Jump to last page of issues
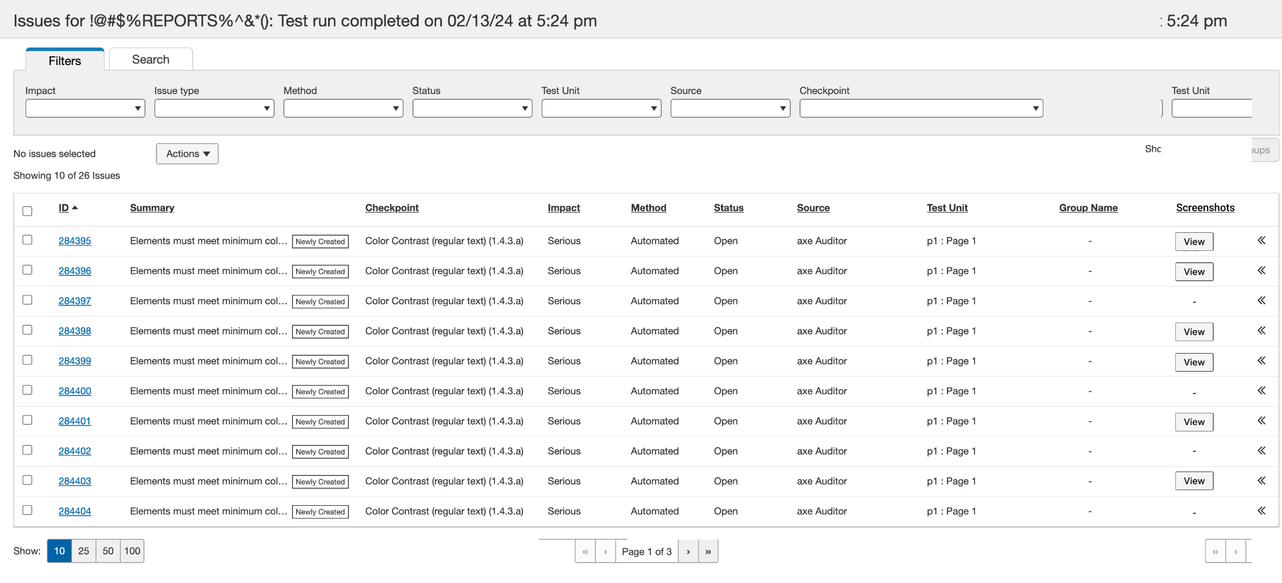The image size is (1282, 583). pyautogui.click(x=708, y=551)
